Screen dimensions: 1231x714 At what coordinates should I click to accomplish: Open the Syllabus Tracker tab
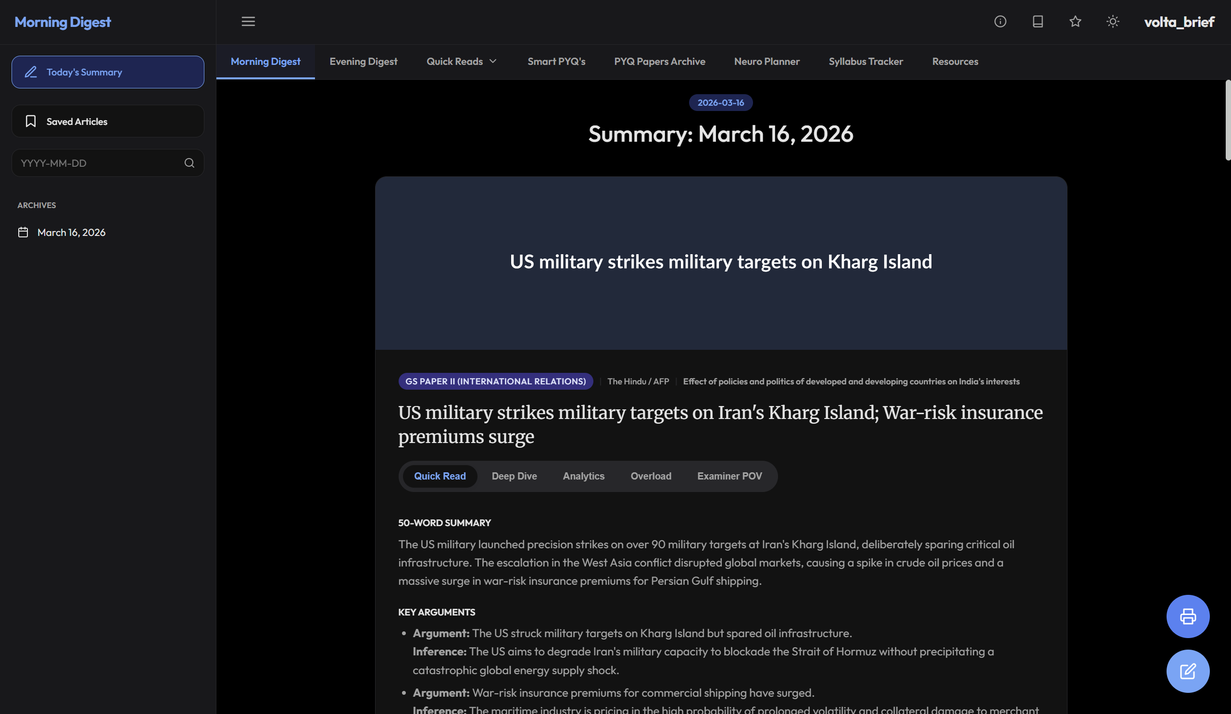(x=865, y=62)
